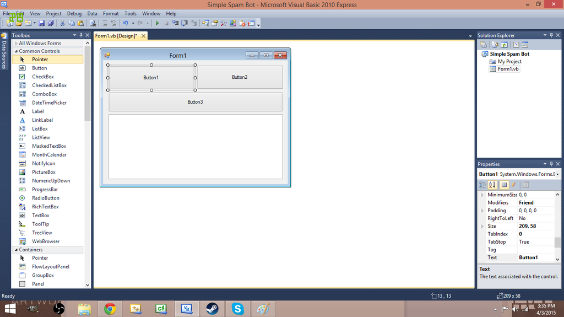Close the Form1.vb [Design] tab

pyautogui.click(x=144, y=36)
